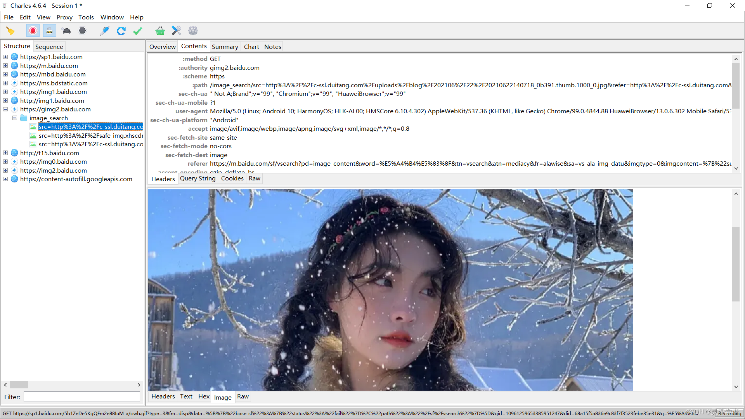Open the Settings gear icon
This screenshot has width=745, height=419.
click(x=193, y=31)
